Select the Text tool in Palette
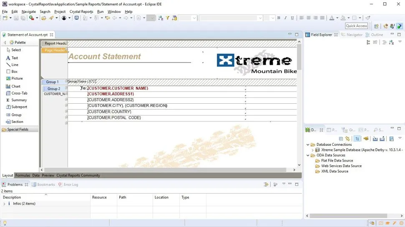The height and width of the screenshot is (227, 405). [x=12, y=58]
